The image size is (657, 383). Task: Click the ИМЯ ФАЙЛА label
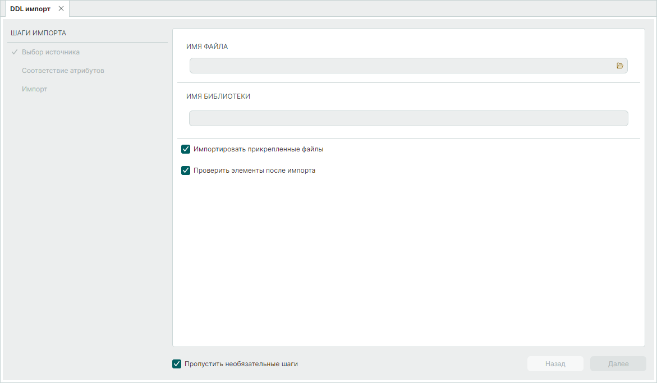click(207, 47)
